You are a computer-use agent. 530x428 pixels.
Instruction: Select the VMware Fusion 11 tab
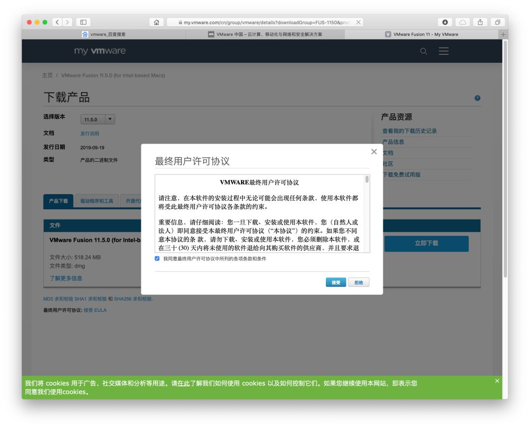422,34
